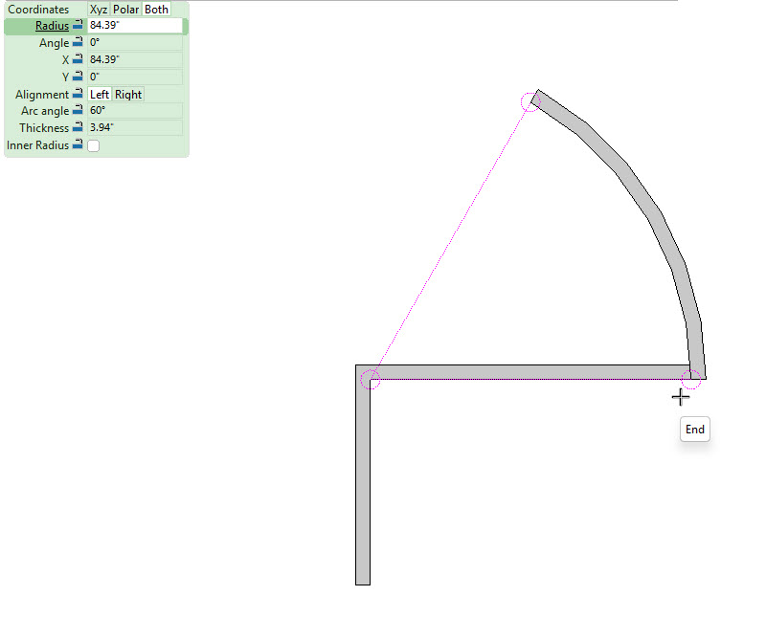This screenshot has height=618, width=766.
Task: Click the Thickness value field
Action: coord(135,127)
